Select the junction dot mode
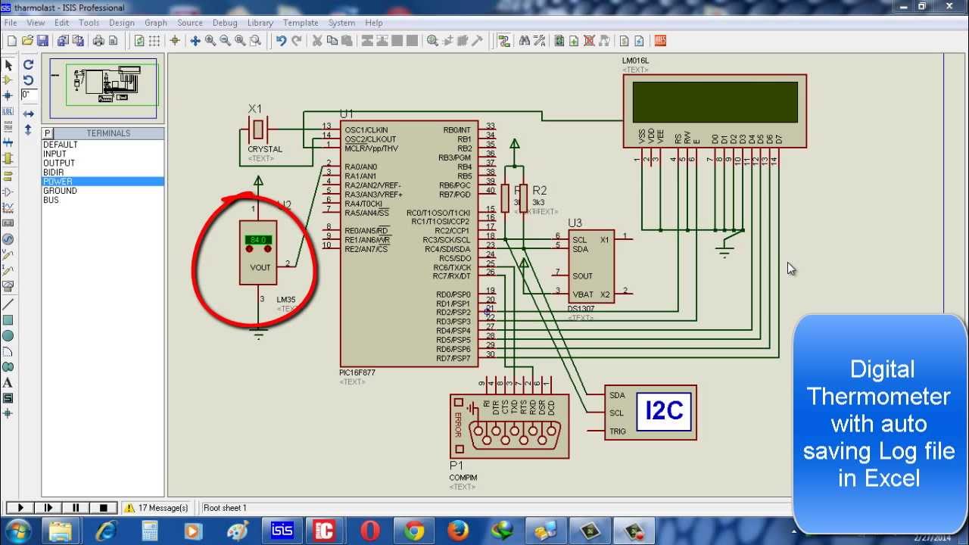 pyautogui.click(x=9, y=96)
